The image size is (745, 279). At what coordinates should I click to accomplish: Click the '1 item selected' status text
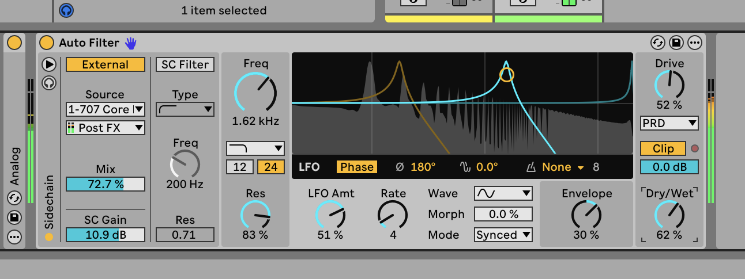click(x=224, y=10)
